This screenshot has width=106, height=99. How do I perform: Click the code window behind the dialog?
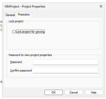(1, 50)
